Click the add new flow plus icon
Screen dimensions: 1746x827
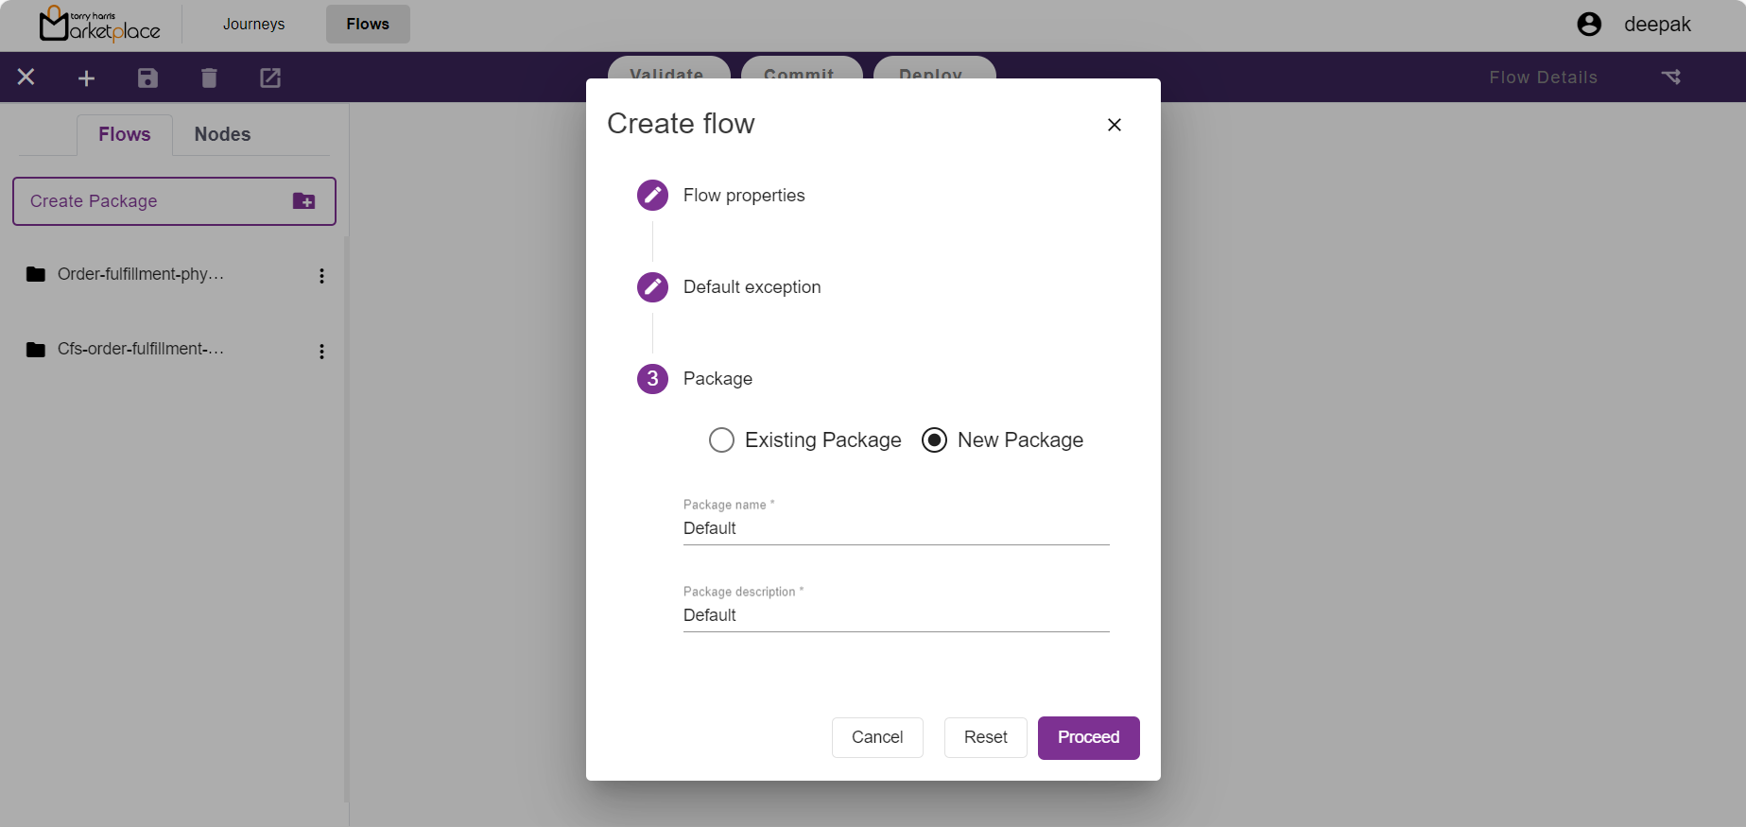pyautogui.click(x=86, y=78)
